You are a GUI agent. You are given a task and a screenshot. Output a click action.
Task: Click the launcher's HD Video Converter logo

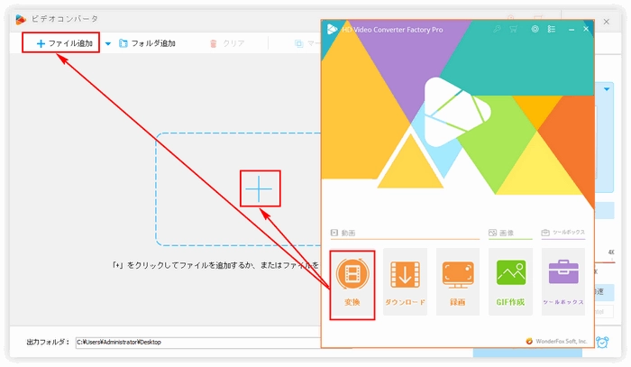[332, 30]
